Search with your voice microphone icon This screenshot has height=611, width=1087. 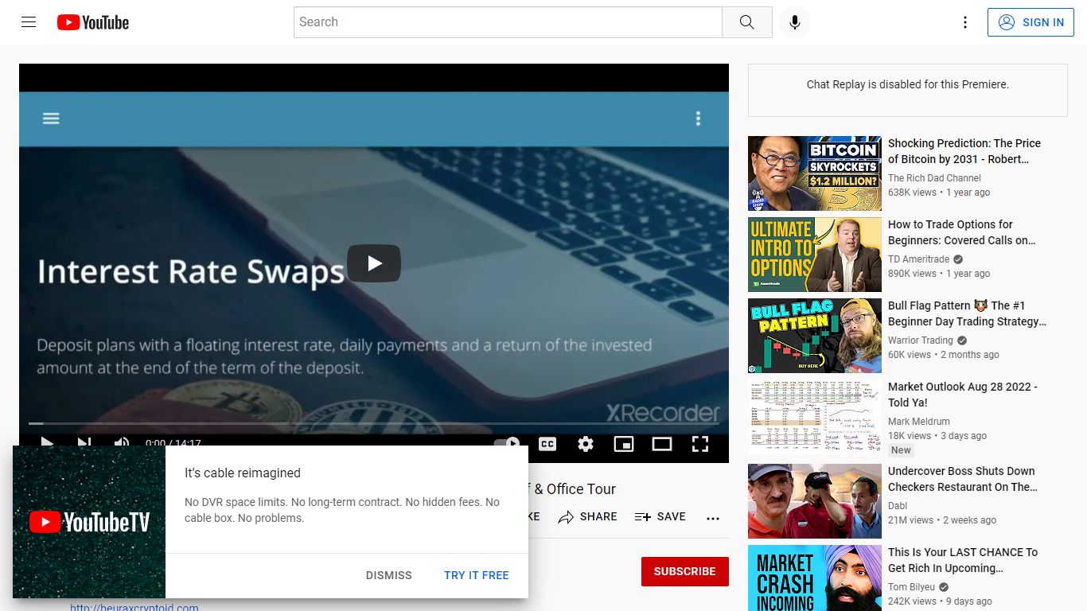click(x=794, y=22)
